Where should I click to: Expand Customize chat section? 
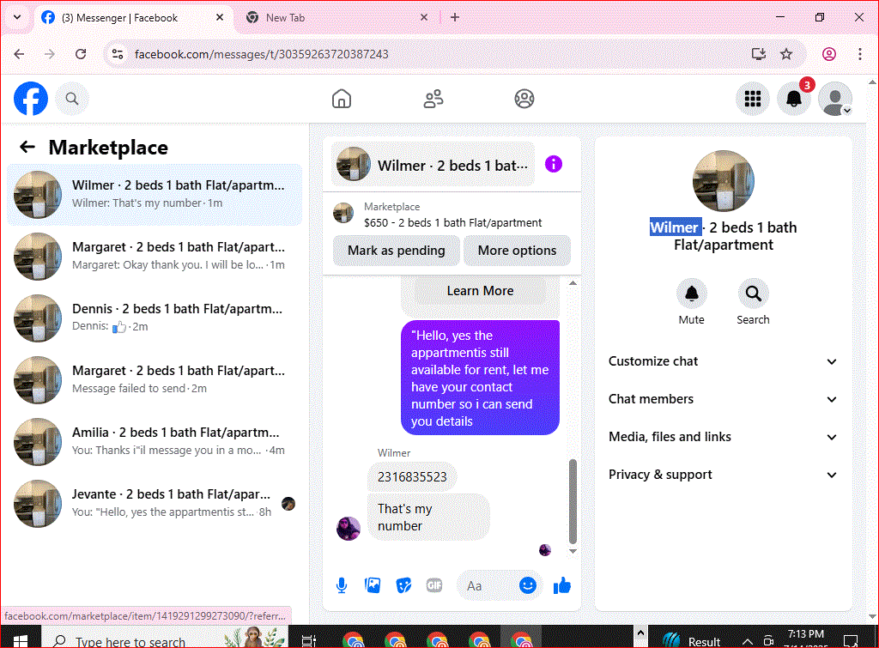click(x=723, y=361)
